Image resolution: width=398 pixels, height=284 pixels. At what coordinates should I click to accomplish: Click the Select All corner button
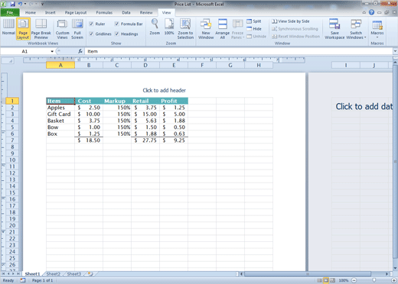click(x=8, y=61)
